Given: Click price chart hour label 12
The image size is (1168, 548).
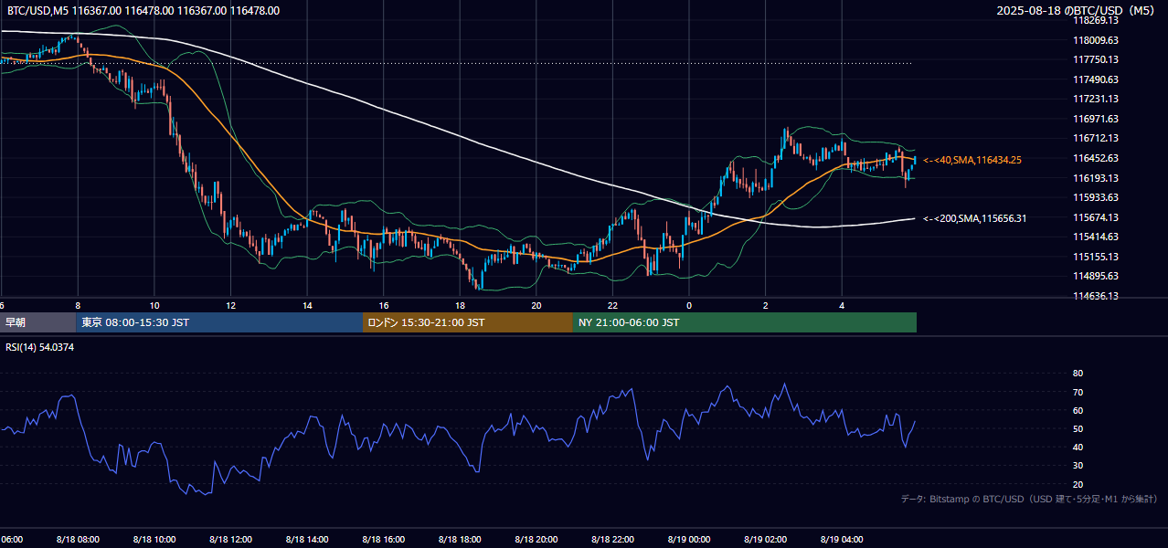Looking at the screenshot, I should pyautogui.click(x=231, y=306).
